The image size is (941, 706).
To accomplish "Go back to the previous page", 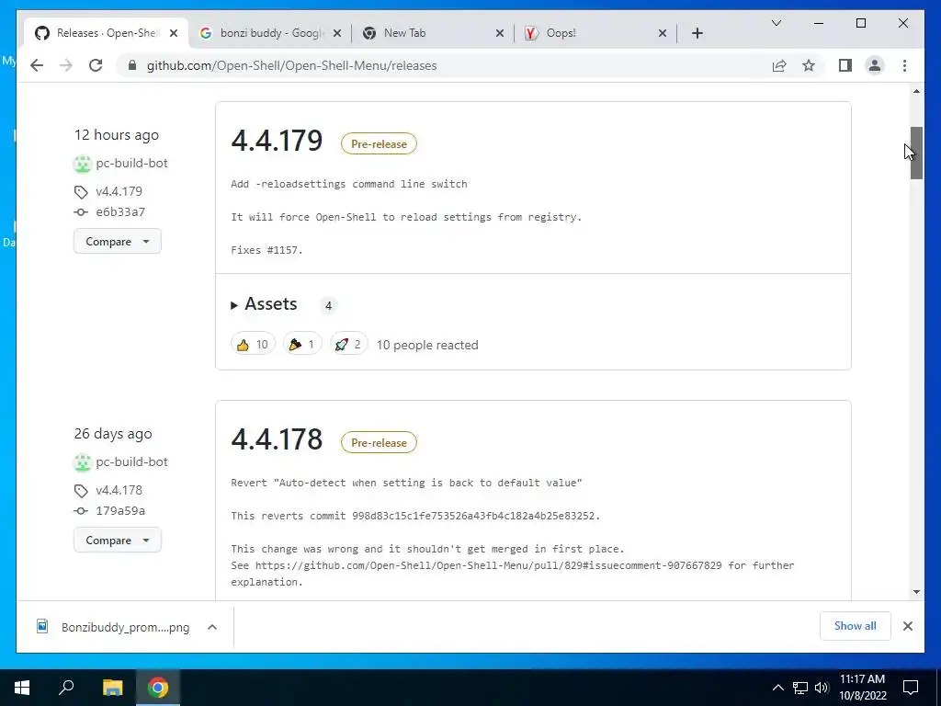I will tap(37, 65).
